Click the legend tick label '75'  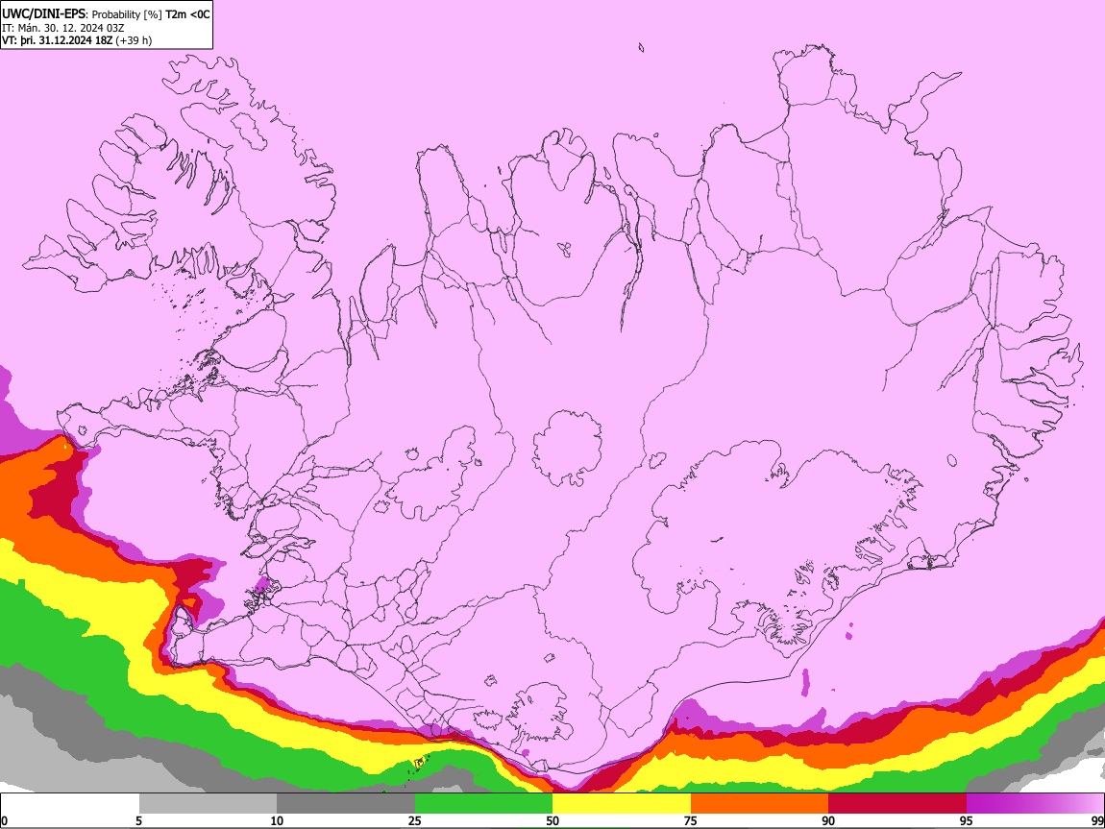point(691,820)
